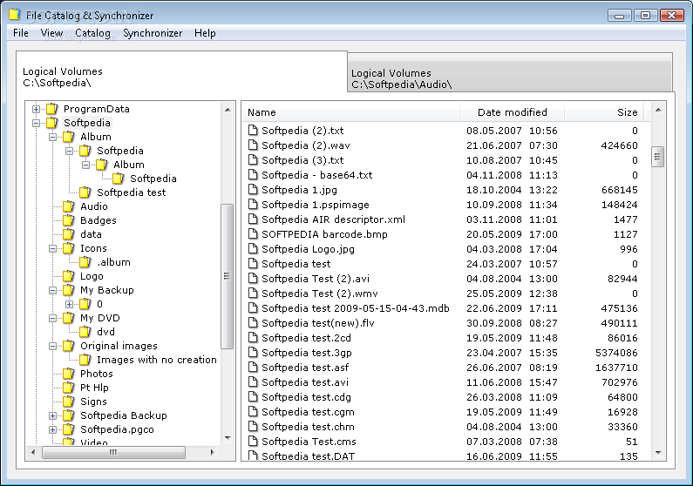Viewport: 693px width, 486px height.
Task: Click the folder tree vertical scrollbar thumb
Action: click(228, 276)
